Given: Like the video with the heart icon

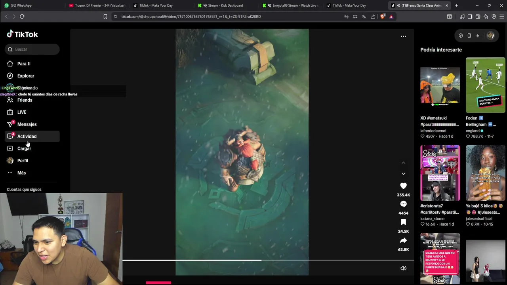Looking at the screenshot, I should [403, 186].
